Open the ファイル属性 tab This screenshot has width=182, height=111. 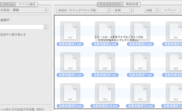[x=27, y=4]
